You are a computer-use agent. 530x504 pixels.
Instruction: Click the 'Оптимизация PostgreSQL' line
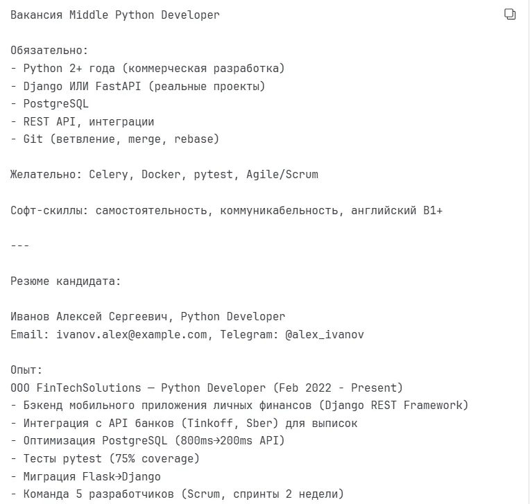(148, 441)
